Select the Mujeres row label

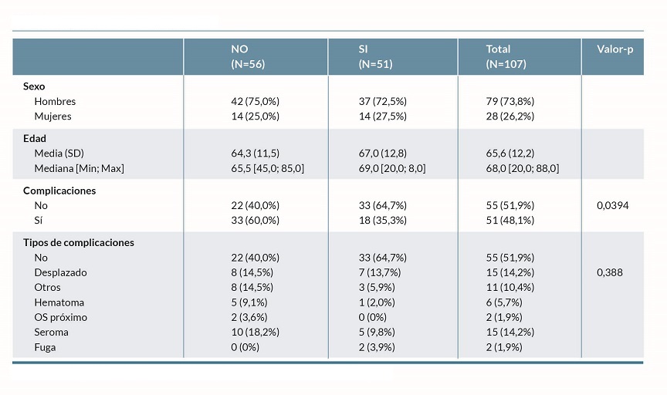pyautogui.click(x=52, y=116)
